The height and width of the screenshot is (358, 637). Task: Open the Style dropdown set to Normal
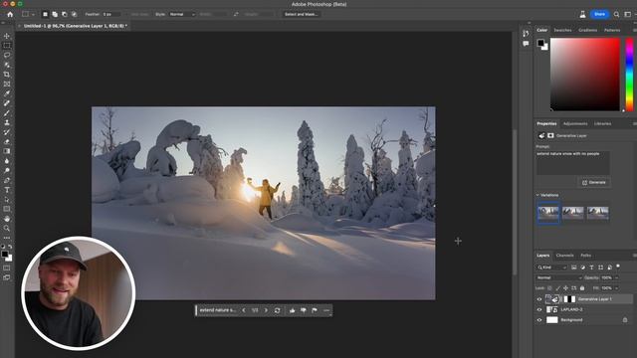point(182,14)
